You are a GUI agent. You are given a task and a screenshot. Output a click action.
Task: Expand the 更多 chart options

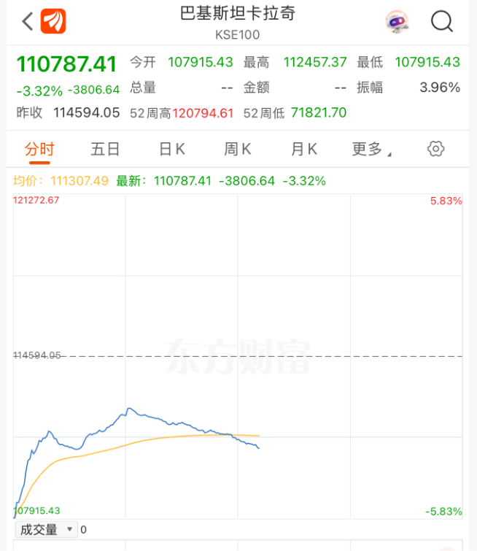(x=371, y=149)
